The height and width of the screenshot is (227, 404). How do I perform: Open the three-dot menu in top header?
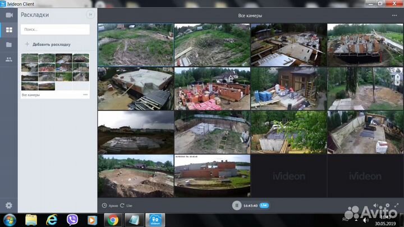tap(394, 15)
